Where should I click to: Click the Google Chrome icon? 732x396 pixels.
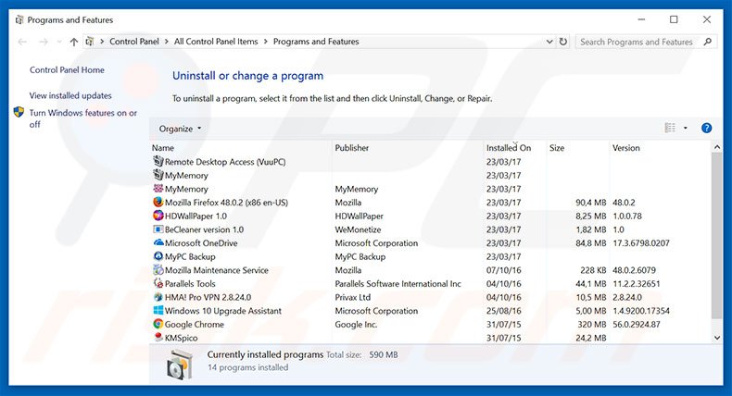(158, 324)
